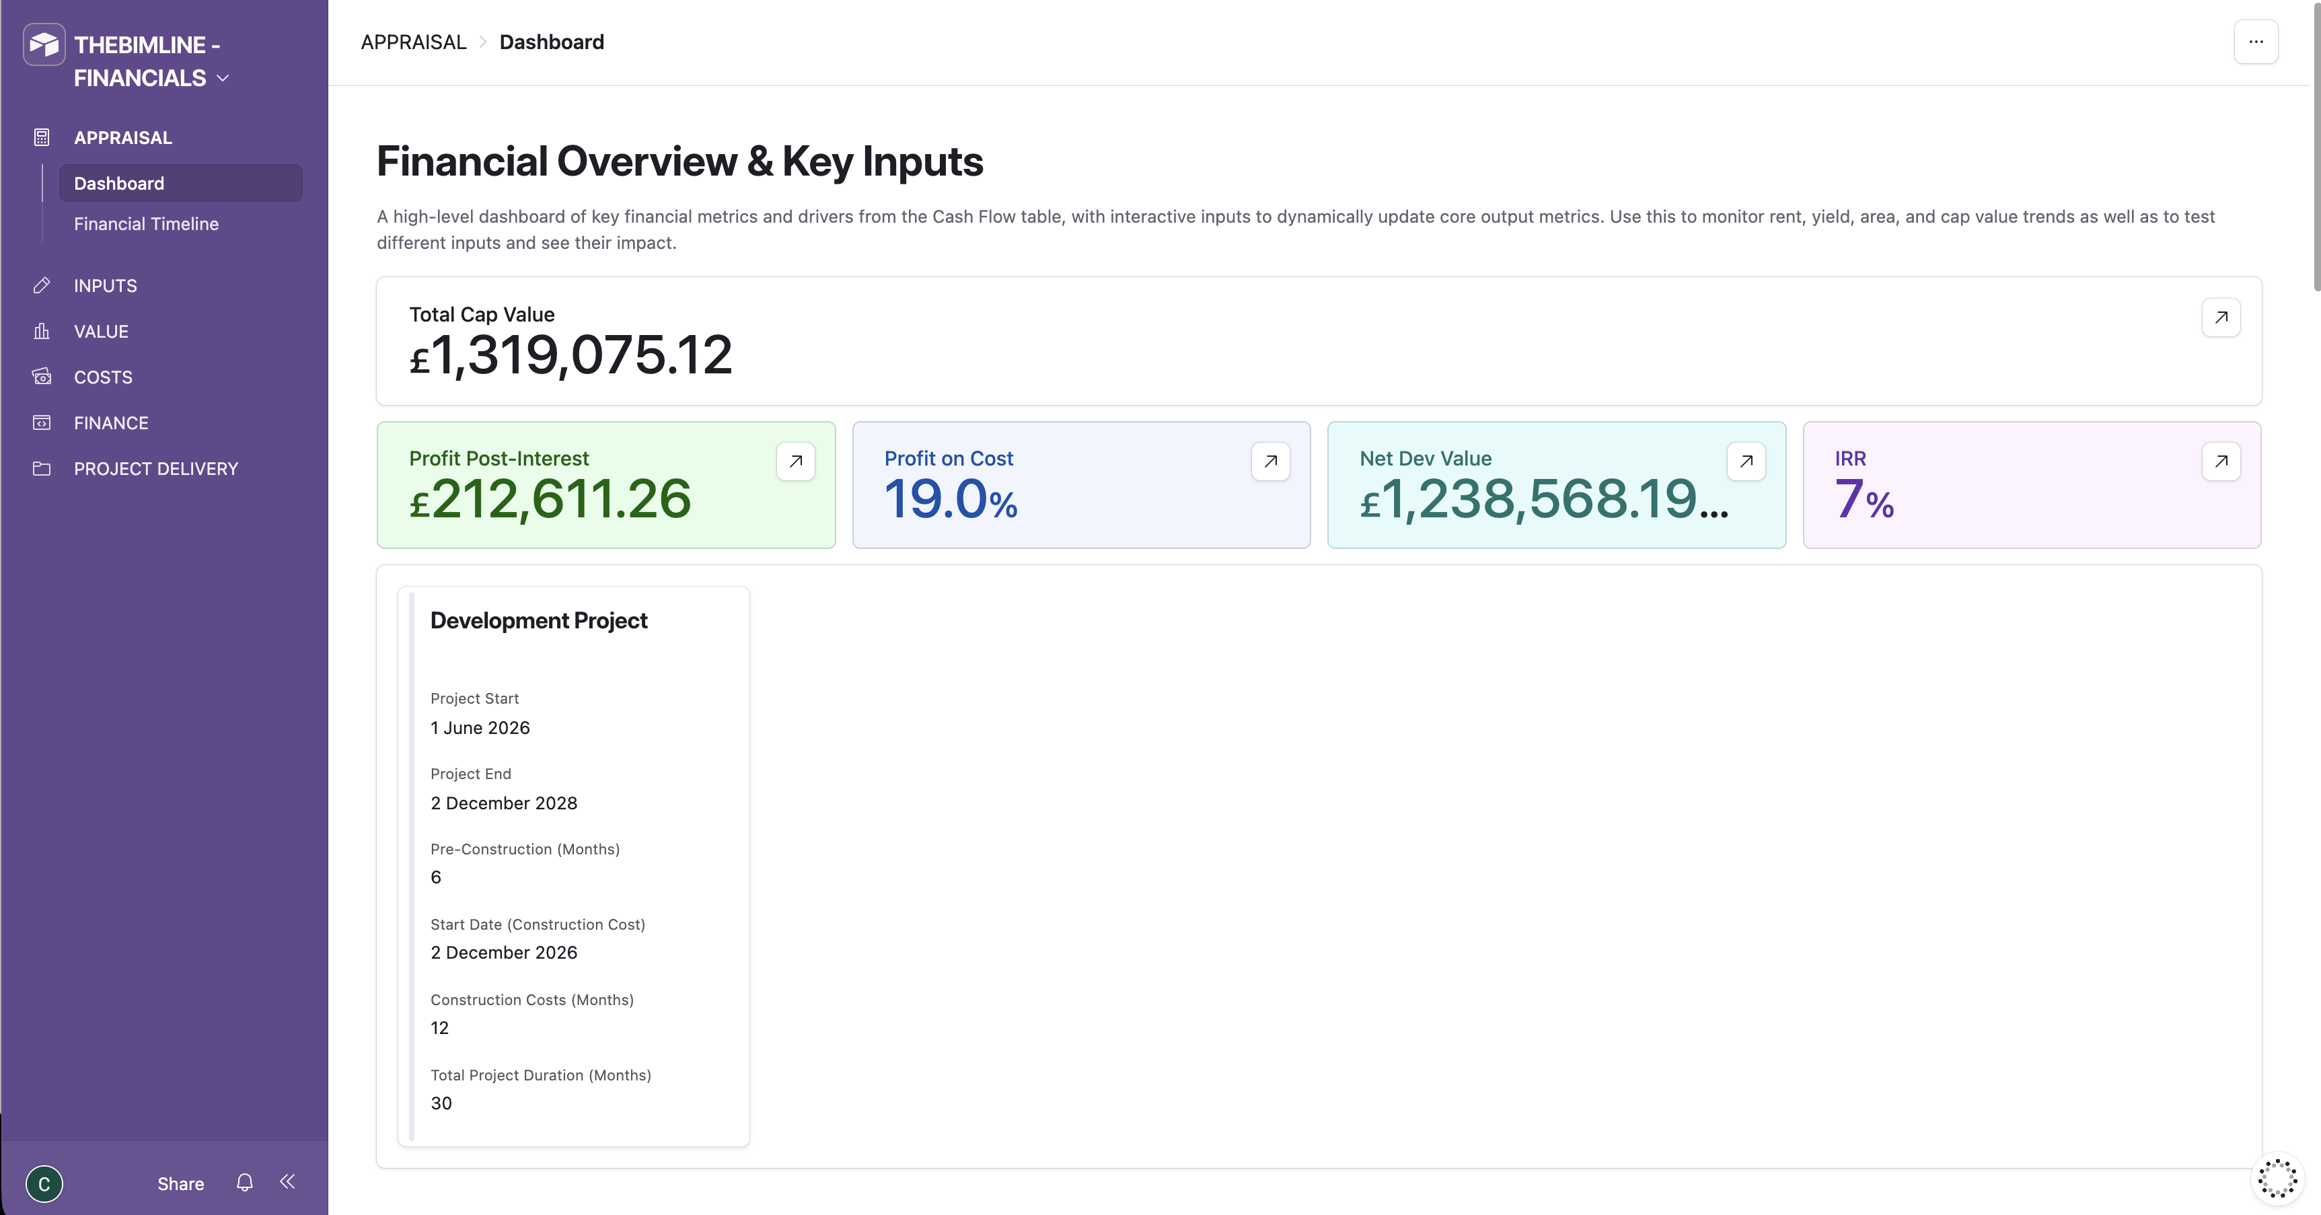Open the Financial Timeline page

[146, 223]
